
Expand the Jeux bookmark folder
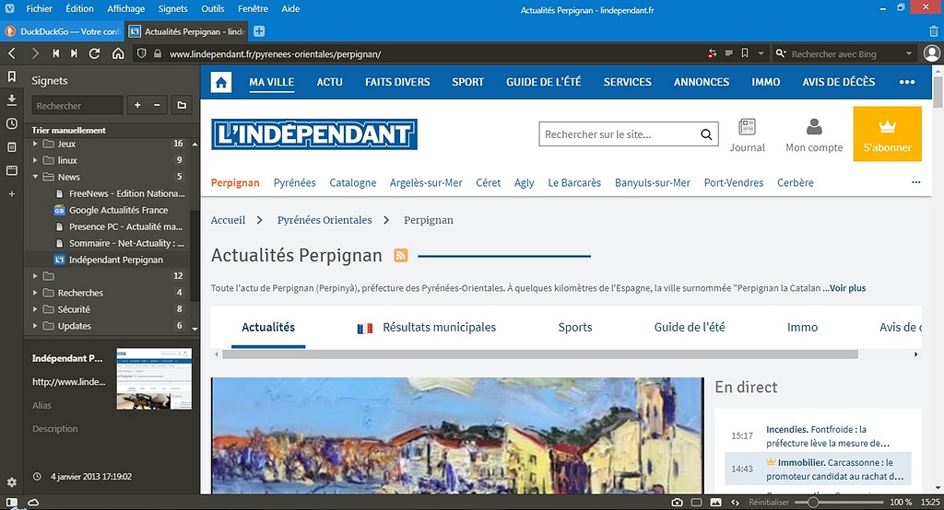[x=35, y=144]
